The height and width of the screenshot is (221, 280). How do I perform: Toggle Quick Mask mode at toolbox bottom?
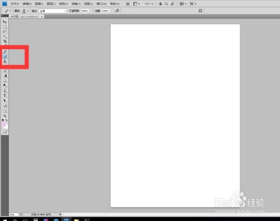coord(5,131)
